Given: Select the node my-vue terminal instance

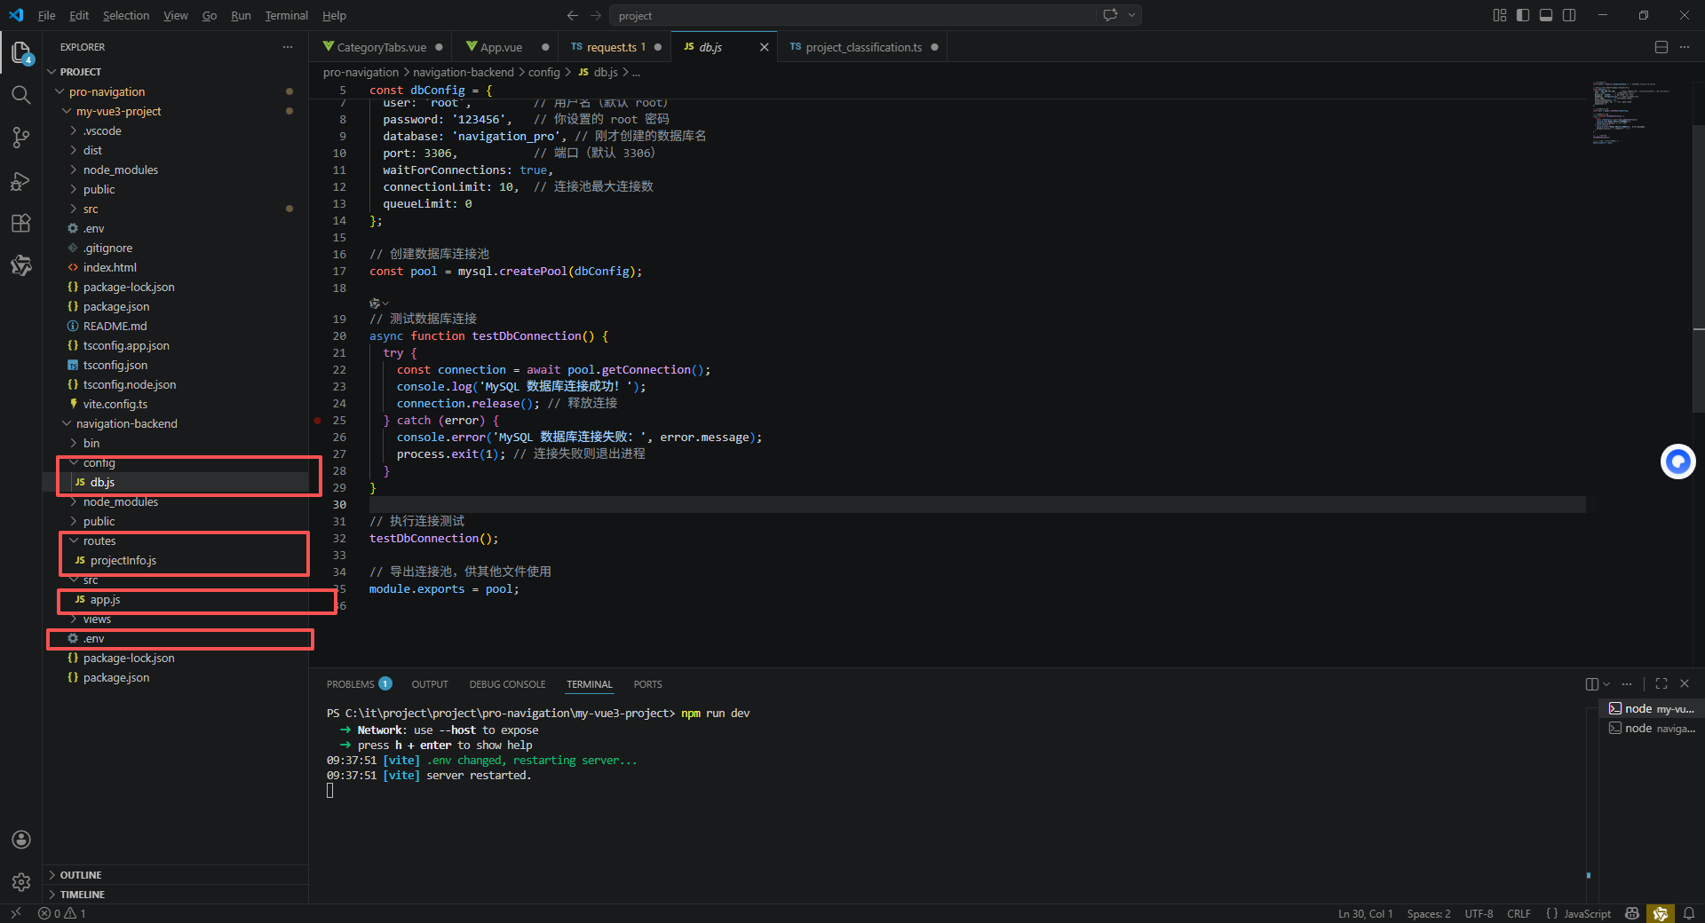Looking at the screenshot, I should pyautogui.click(x=1653, y=708).
